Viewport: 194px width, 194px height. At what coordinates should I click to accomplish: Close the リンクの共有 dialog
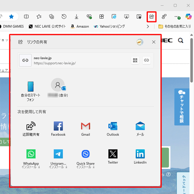[154, 42]
